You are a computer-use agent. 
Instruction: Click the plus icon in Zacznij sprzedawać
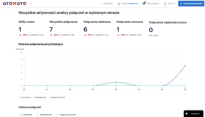[x=181, y=4]
